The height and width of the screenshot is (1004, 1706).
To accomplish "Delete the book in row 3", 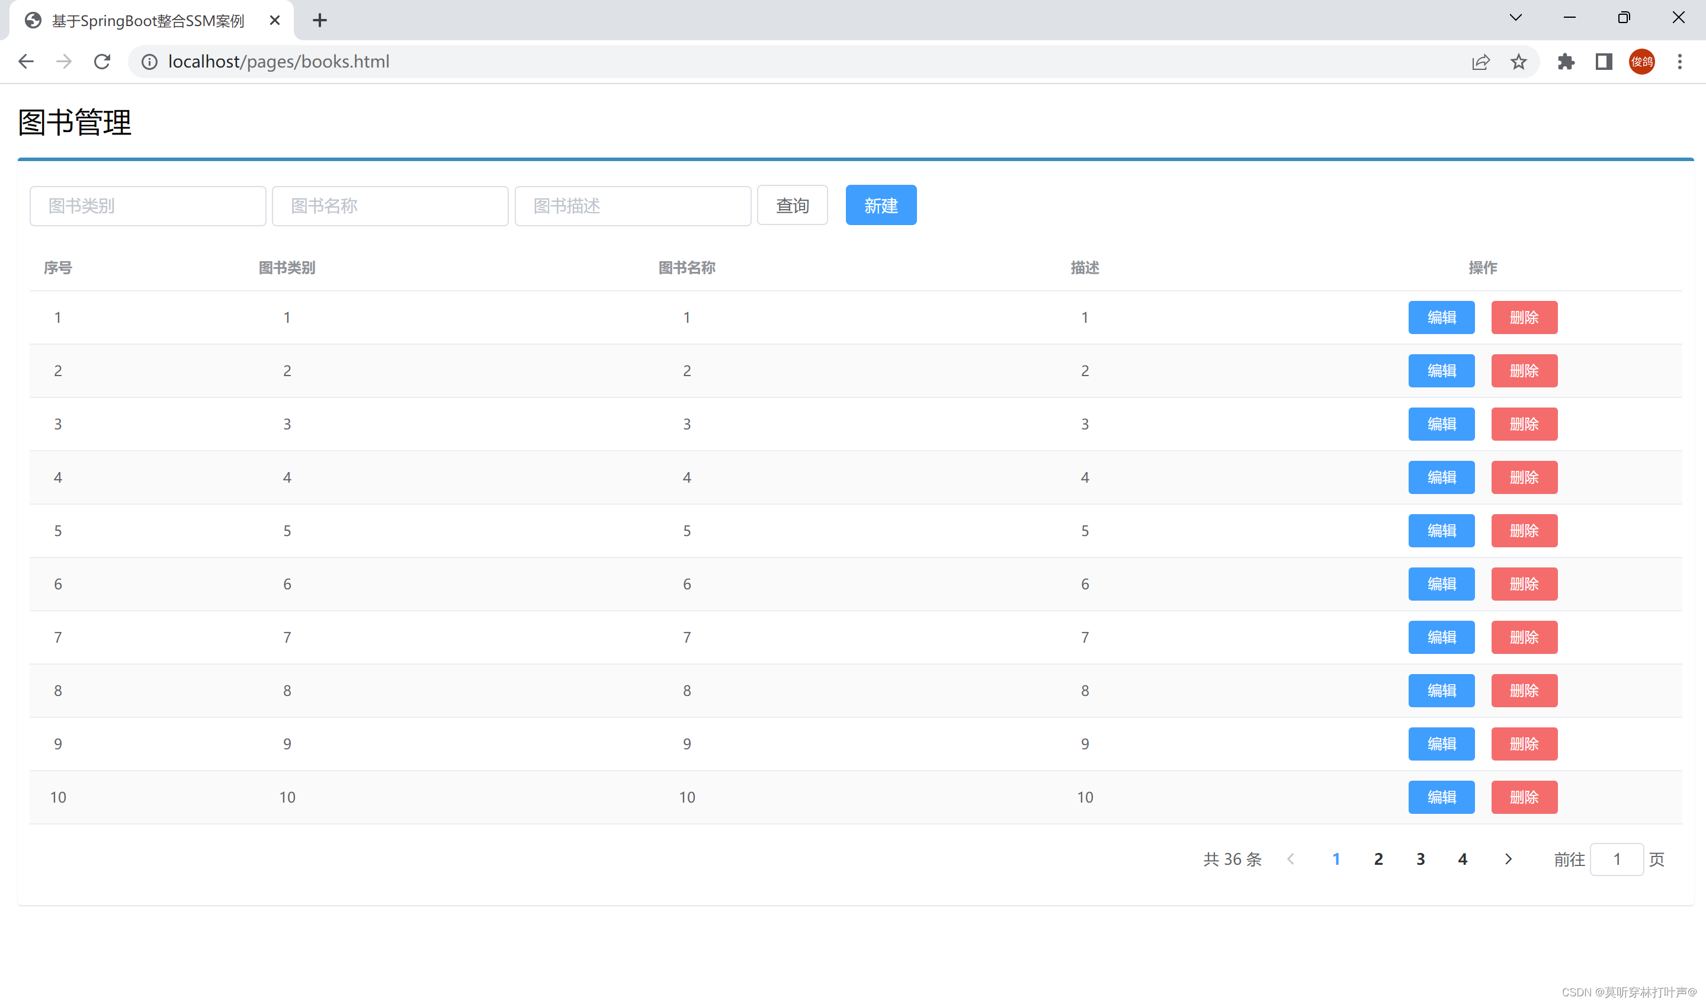I will pyautogui.click(x=1524, y=425).
